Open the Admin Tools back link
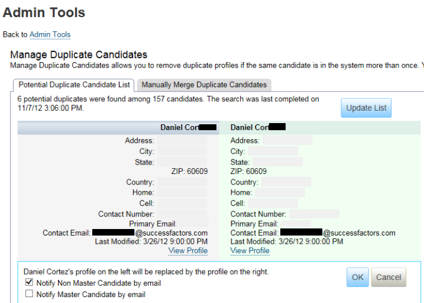Image resolution: width=424 pixels, height=303 pixels. [50, 35]
